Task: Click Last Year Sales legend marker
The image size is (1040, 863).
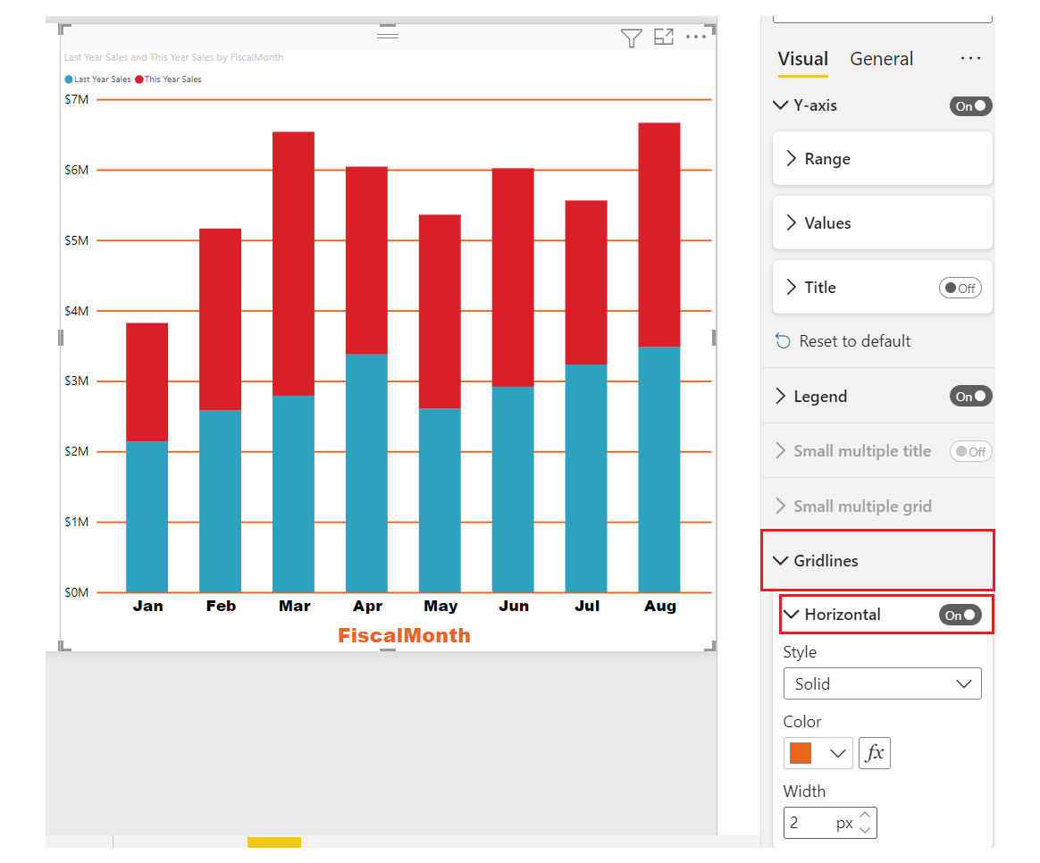Action: [69, 80]
